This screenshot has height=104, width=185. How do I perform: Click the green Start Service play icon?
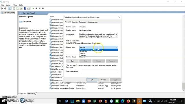coord(33,8)
